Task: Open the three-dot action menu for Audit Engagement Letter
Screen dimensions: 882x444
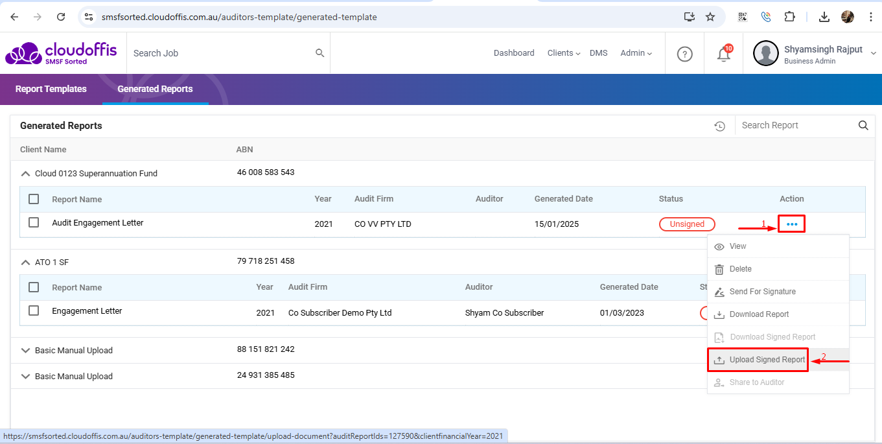Action: (792, 224)
